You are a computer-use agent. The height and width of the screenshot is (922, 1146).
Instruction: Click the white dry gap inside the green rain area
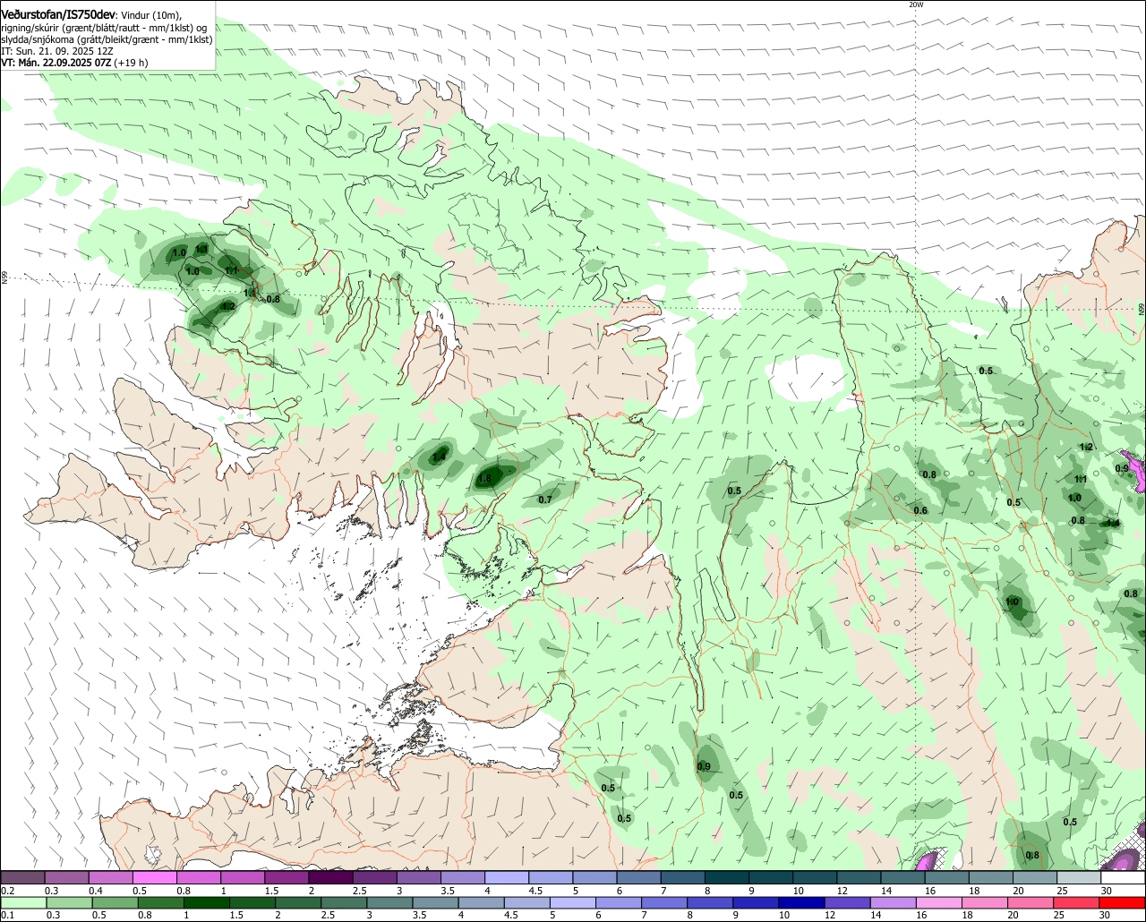[x=806, y=377]
